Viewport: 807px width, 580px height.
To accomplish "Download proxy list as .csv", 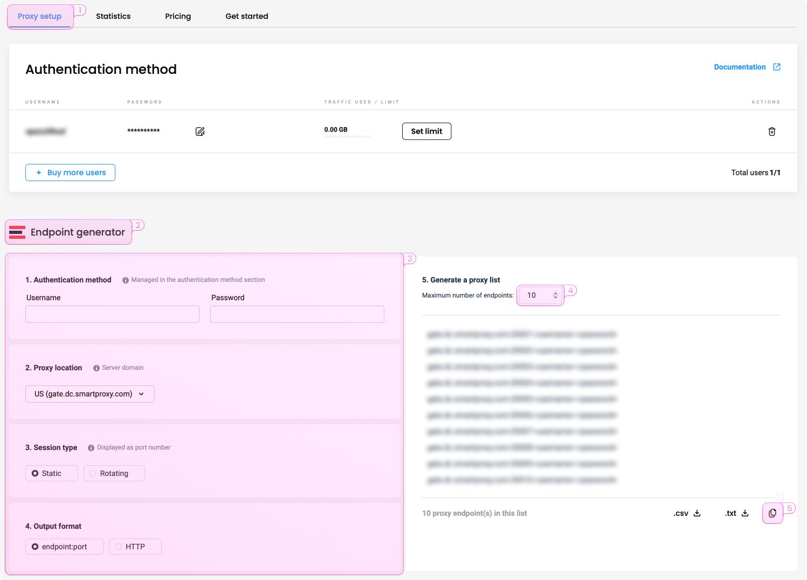I will point(687,513).
